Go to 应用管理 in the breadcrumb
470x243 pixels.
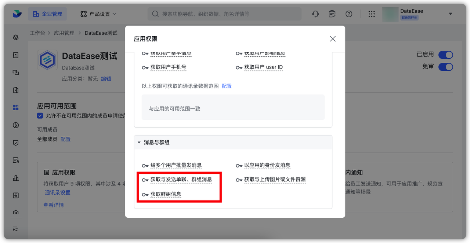[64, 33]
